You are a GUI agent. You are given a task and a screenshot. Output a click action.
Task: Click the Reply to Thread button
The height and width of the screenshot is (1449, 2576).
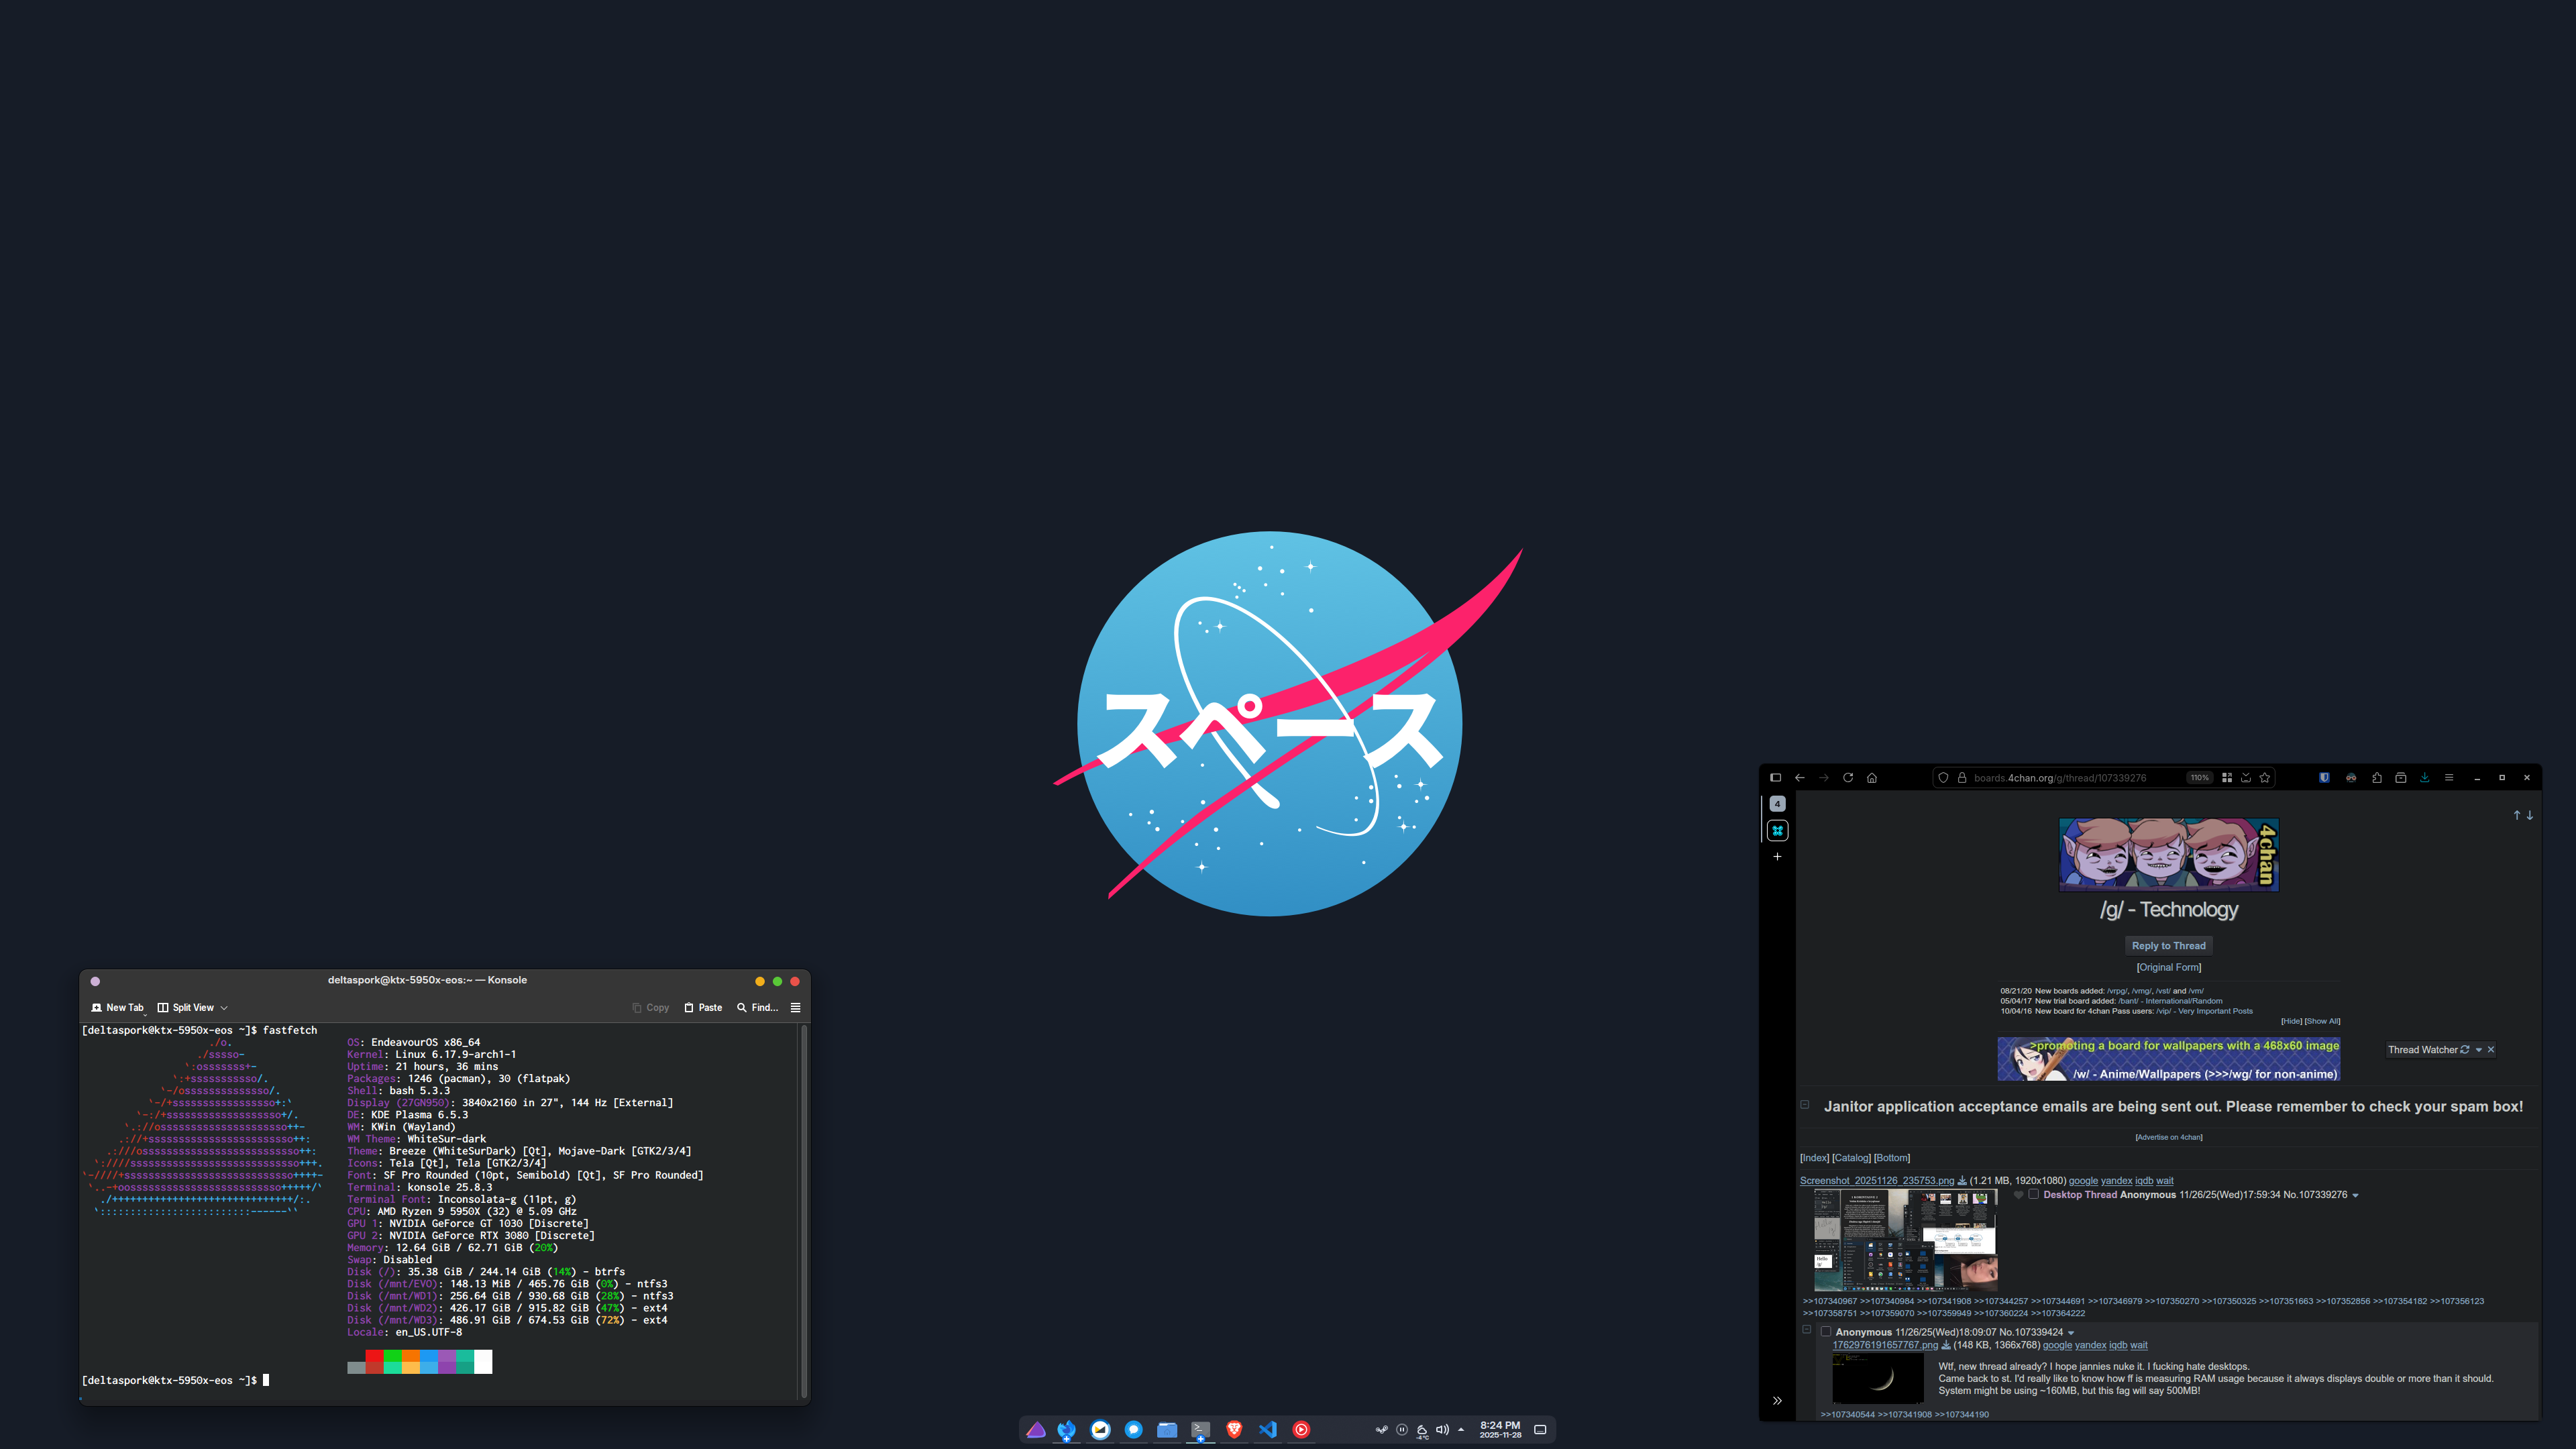tap(2168, 946)
